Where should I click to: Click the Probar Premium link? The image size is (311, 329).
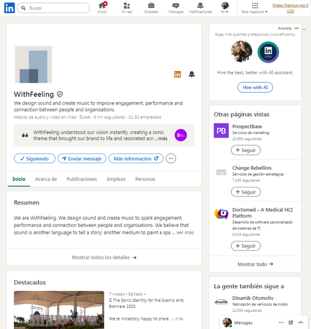290,8
